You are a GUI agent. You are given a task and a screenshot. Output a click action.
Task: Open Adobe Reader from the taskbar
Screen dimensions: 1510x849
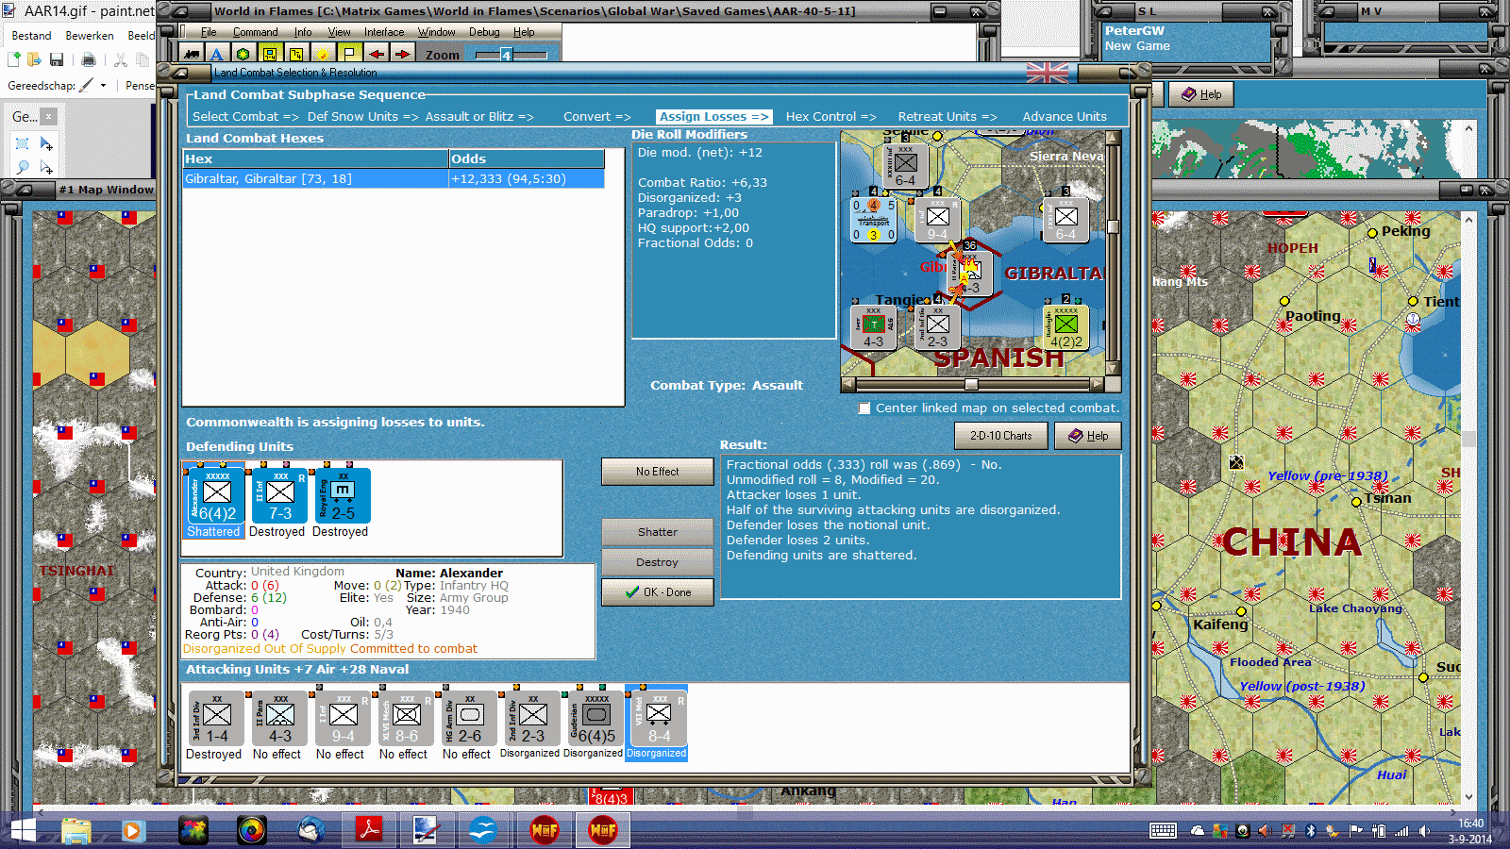tap(368, 830)
